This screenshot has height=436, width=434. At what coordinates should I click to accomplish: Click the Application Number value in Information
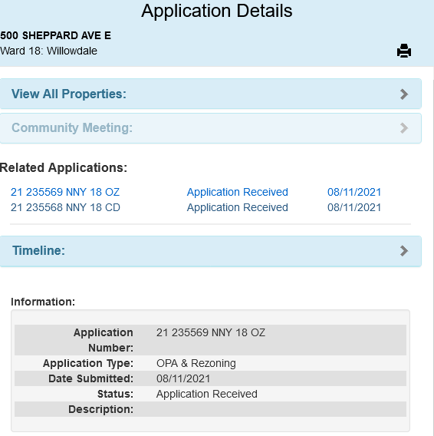(x=211, y=332)
